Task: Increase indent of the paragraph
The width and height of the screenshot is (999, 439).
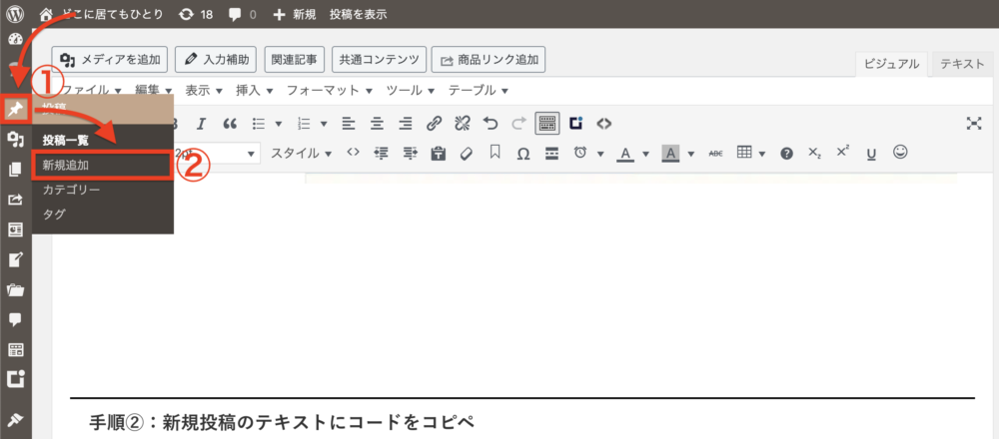Action: [411, 154]
